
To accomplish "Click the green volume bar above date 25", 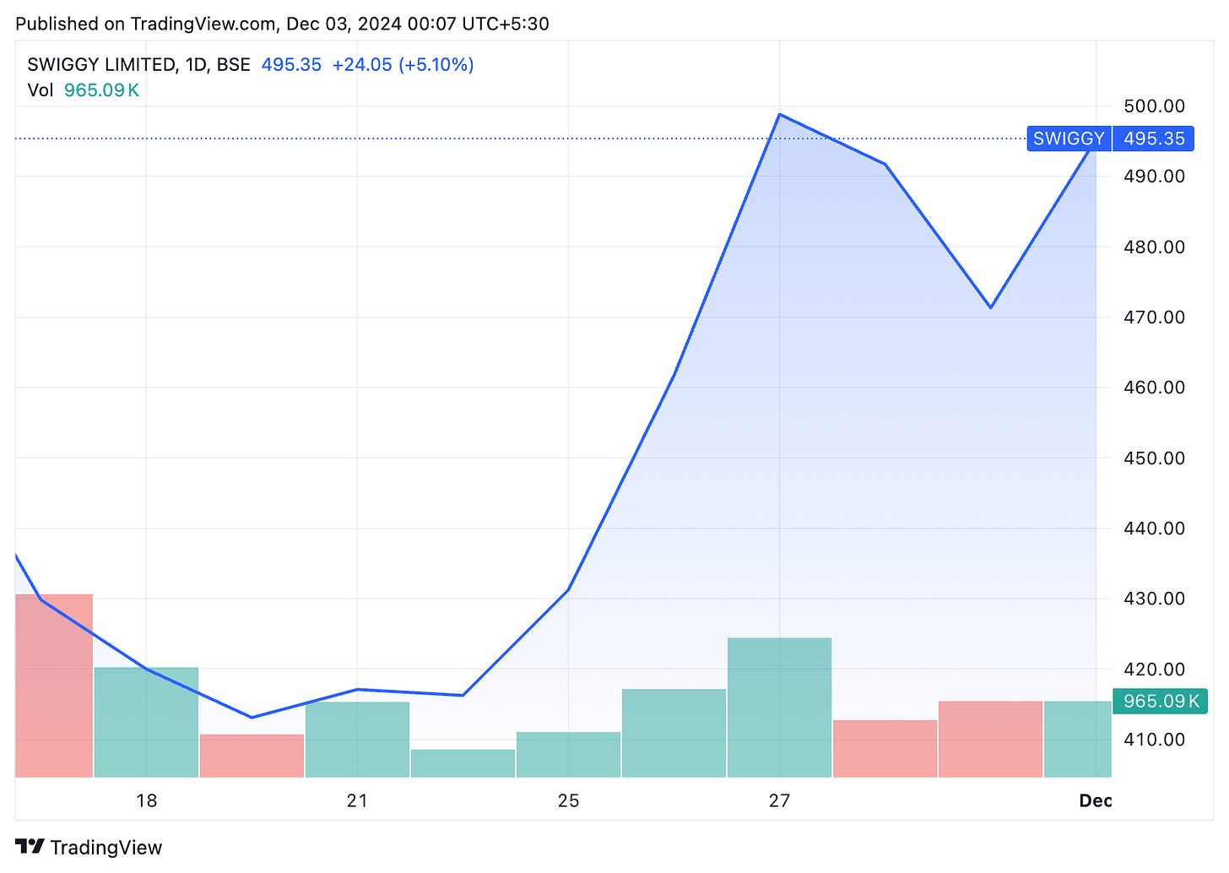I will 568,755.
